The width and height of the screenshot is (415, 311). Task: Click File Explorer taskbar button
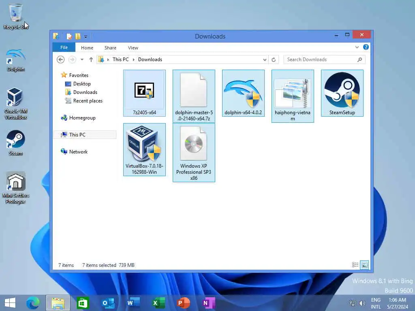pyautogui.click(x=58, y=303)
